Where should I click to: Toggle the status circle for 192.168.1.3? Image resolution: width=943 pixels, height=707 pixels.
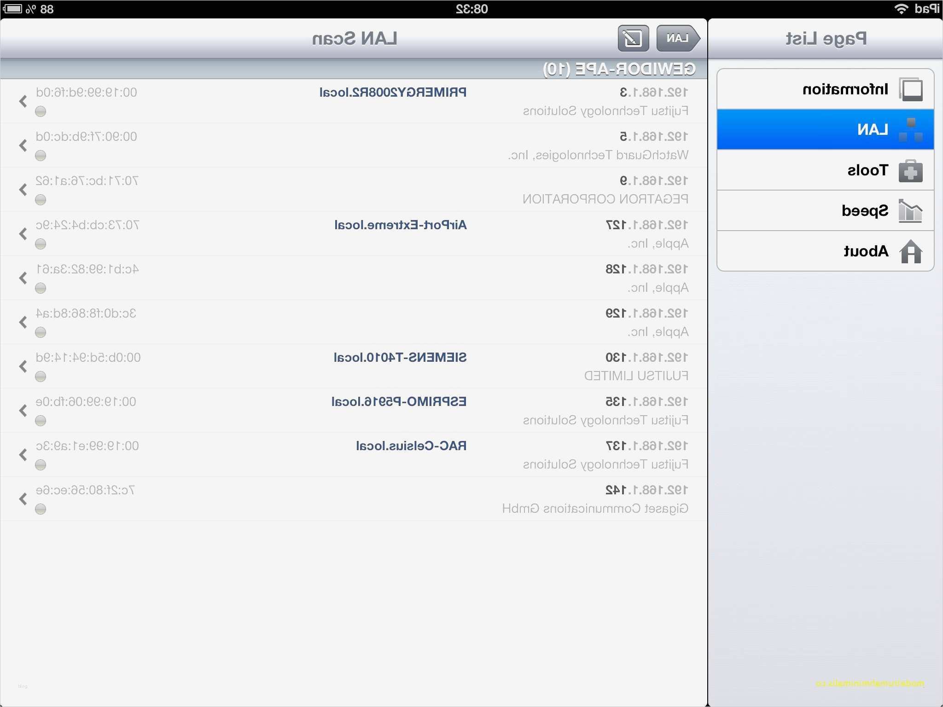click(41, 111)
